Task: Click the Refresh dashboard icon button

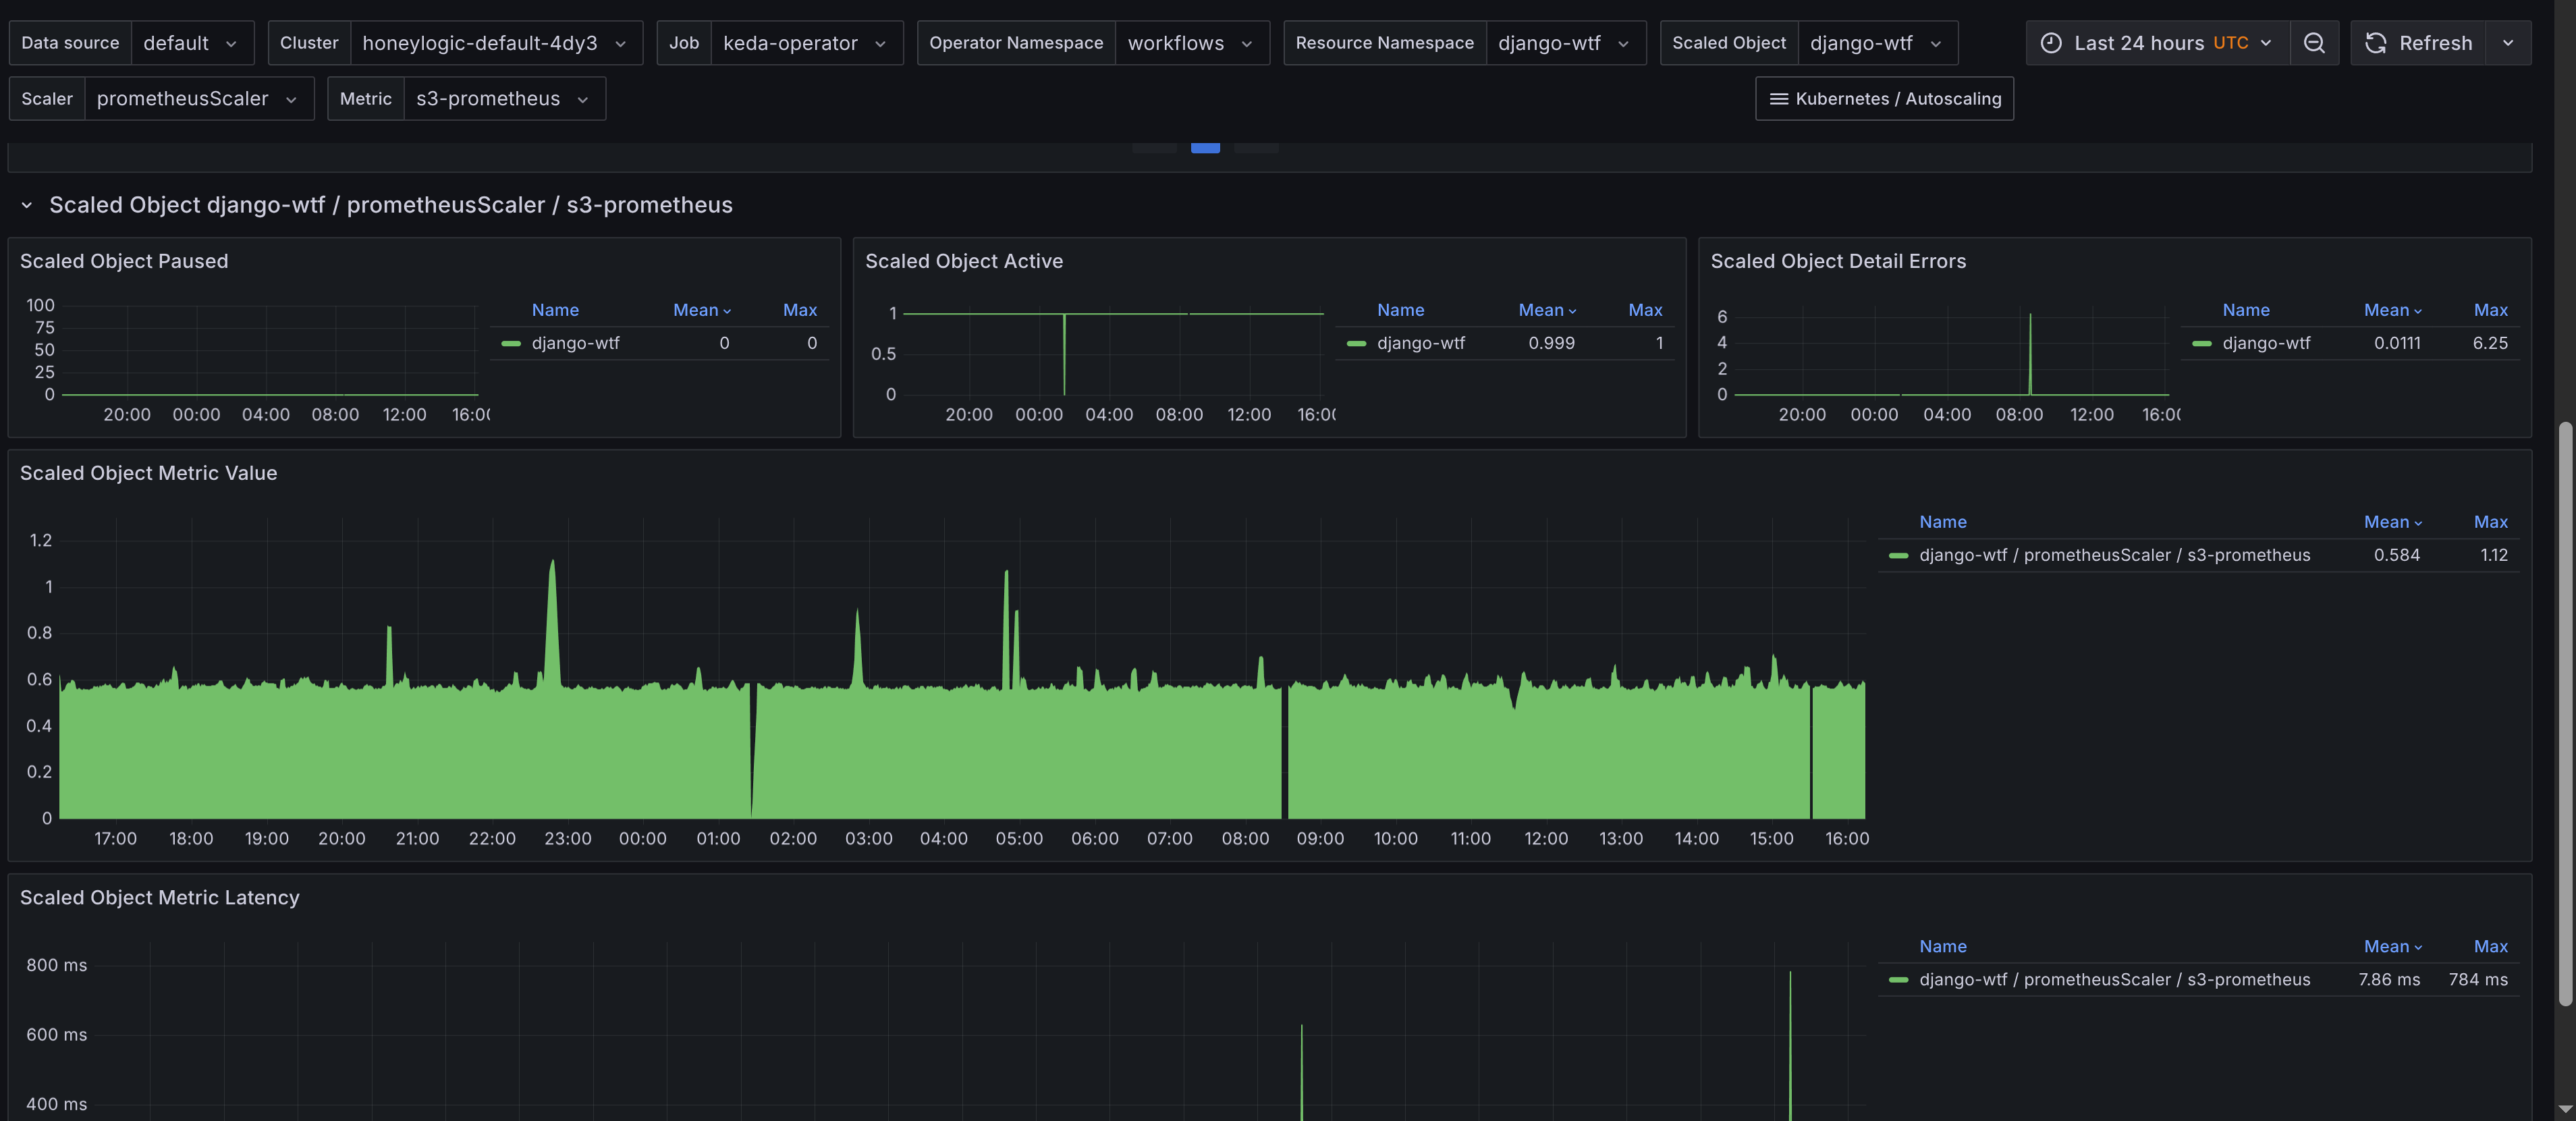Action: (x=2418, y=43)
